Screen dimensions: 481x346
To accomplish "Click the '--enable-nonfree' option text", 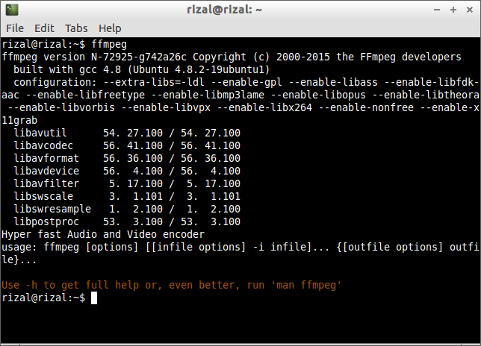I will (x=366, y=108).
